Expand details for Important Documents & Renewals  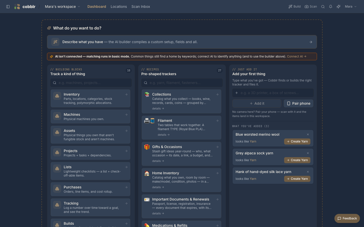(158, 213)
